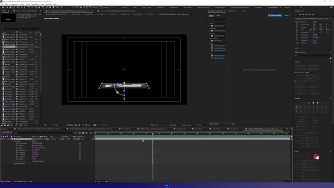Open the File menu

coord(2,4)
